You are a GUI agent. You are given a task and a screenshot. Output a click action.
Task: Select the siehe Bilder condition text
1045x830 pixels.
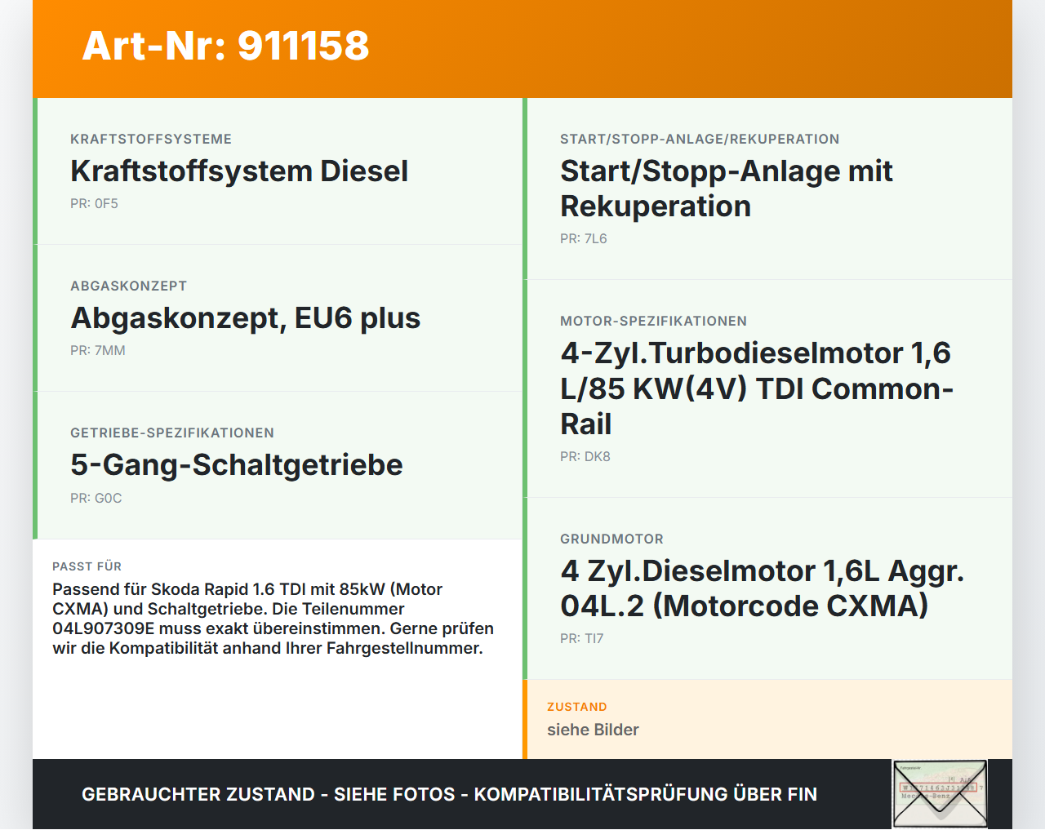click(593, 730)
